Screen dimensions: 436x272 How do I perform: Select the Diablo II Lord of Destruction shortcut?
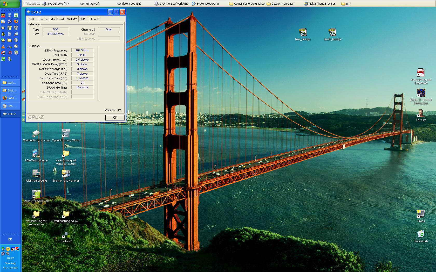pos(421,96)
